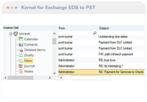Click Source List tree scroll down arrow
The height and width of the screenshot is (102, 147).
point(54,73)
